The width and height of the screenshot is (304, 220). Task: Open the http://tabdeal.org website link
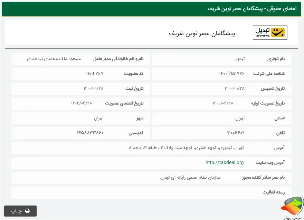pyautogui.click(x=225, y=162)
